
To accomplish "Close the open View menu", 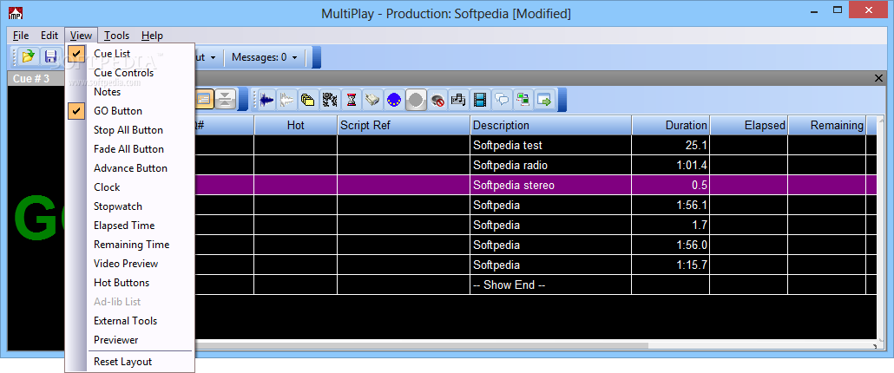I will (x=82, y=36).
